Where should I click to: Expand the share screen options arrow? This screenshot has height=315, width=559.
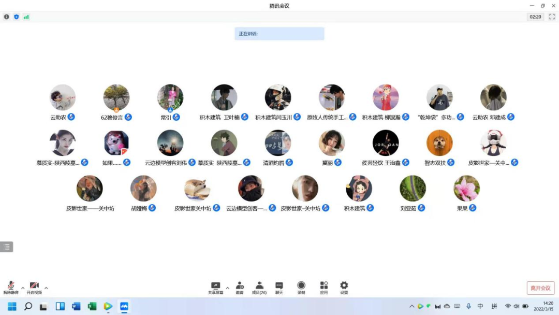pos(227,288)
